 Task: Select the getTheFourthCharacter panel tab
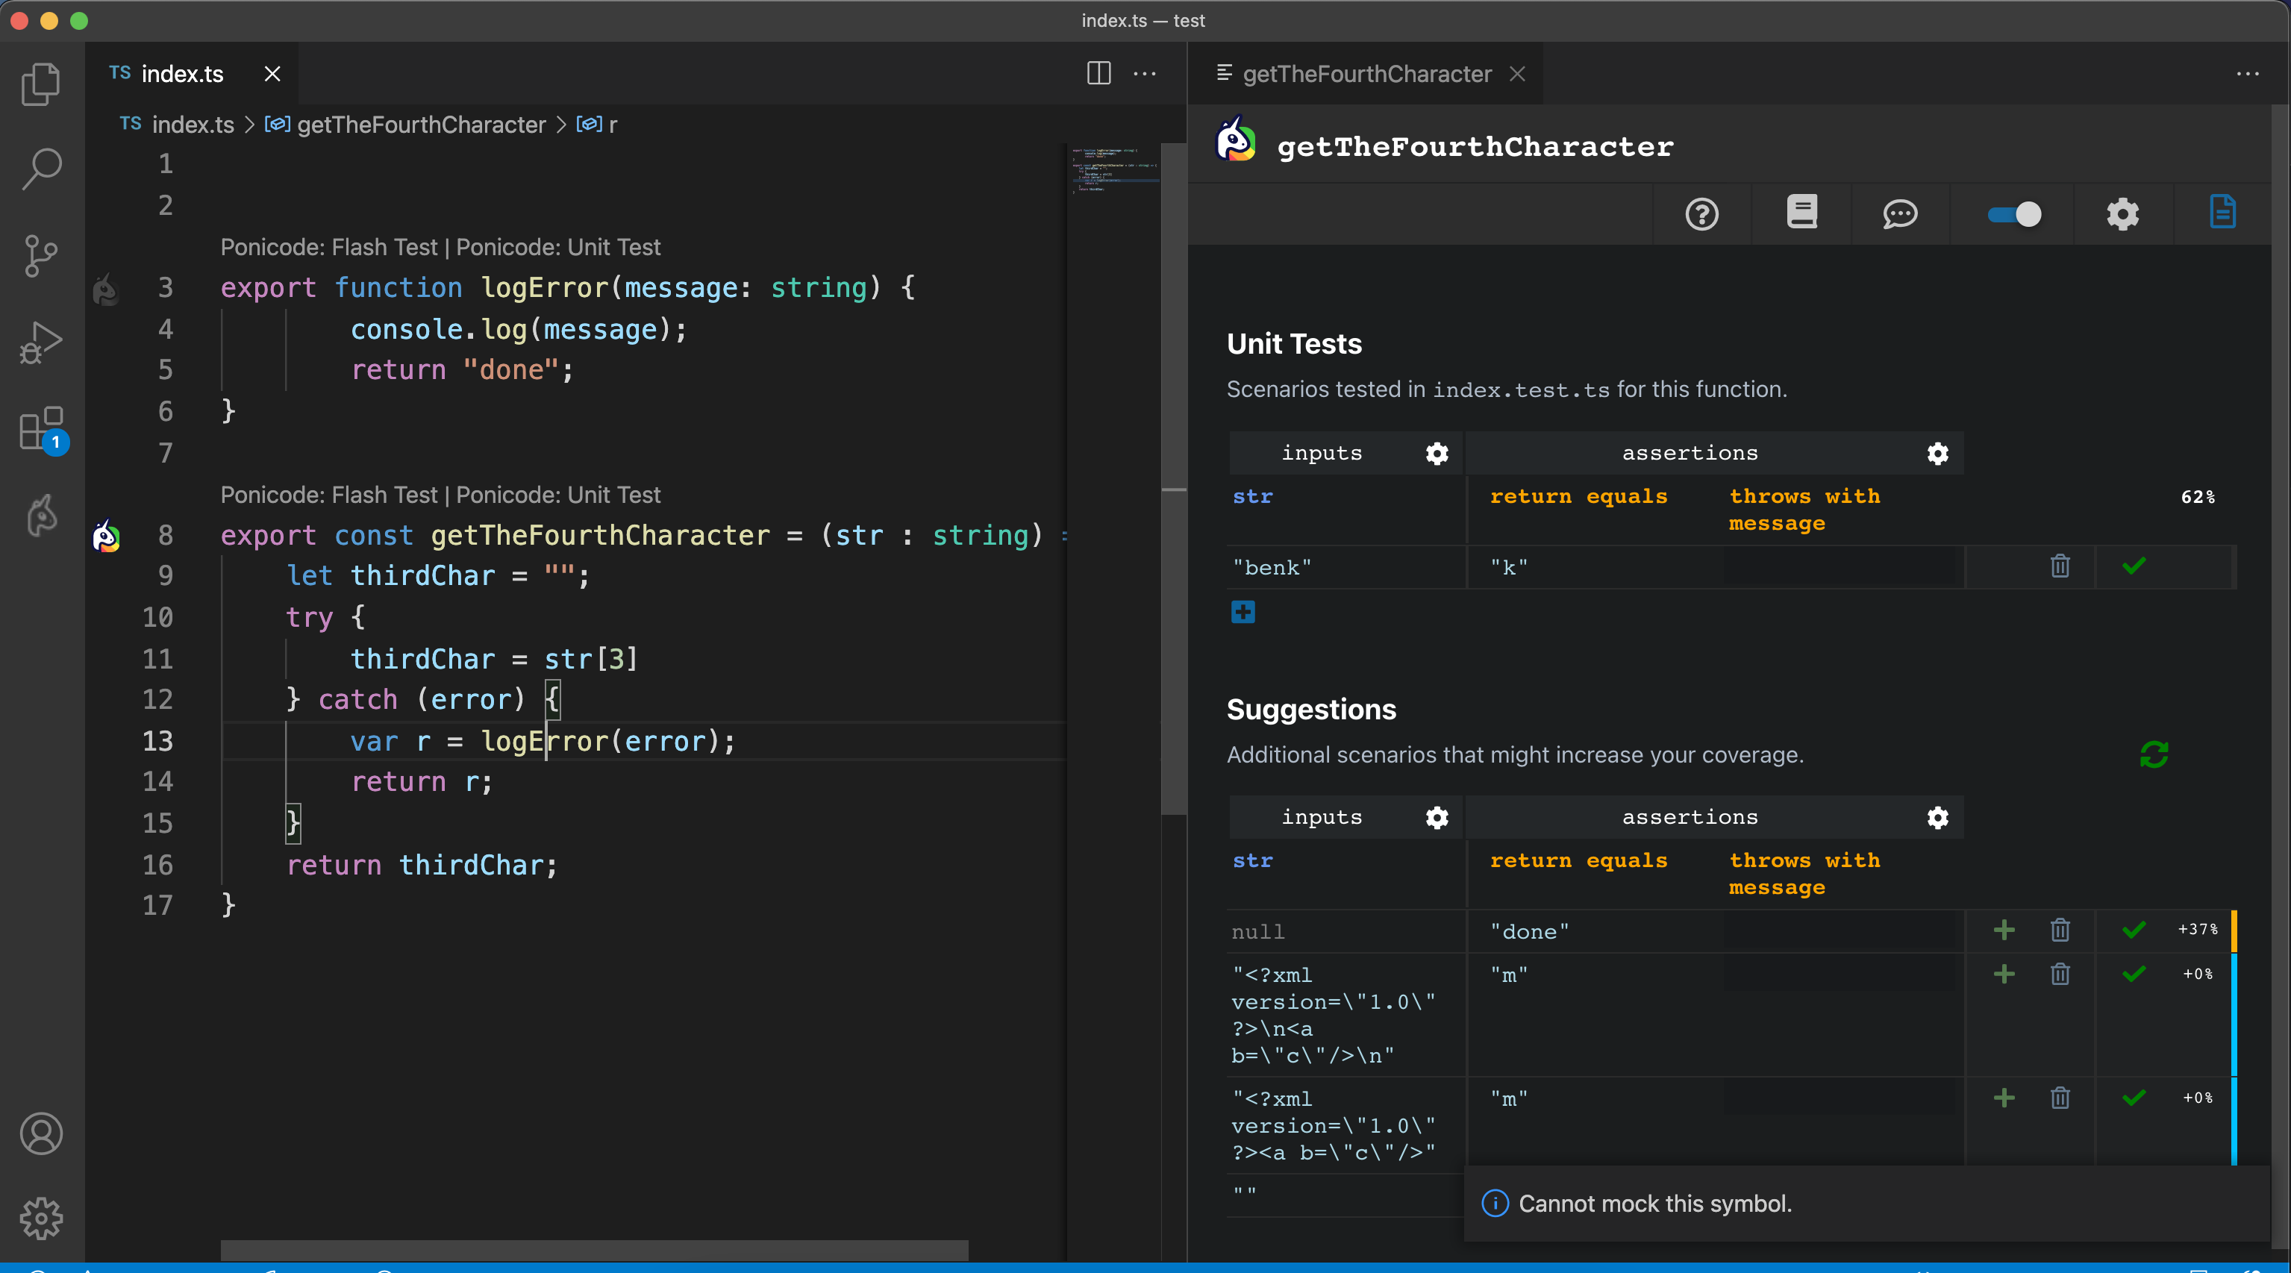(x=1366, y=74)
